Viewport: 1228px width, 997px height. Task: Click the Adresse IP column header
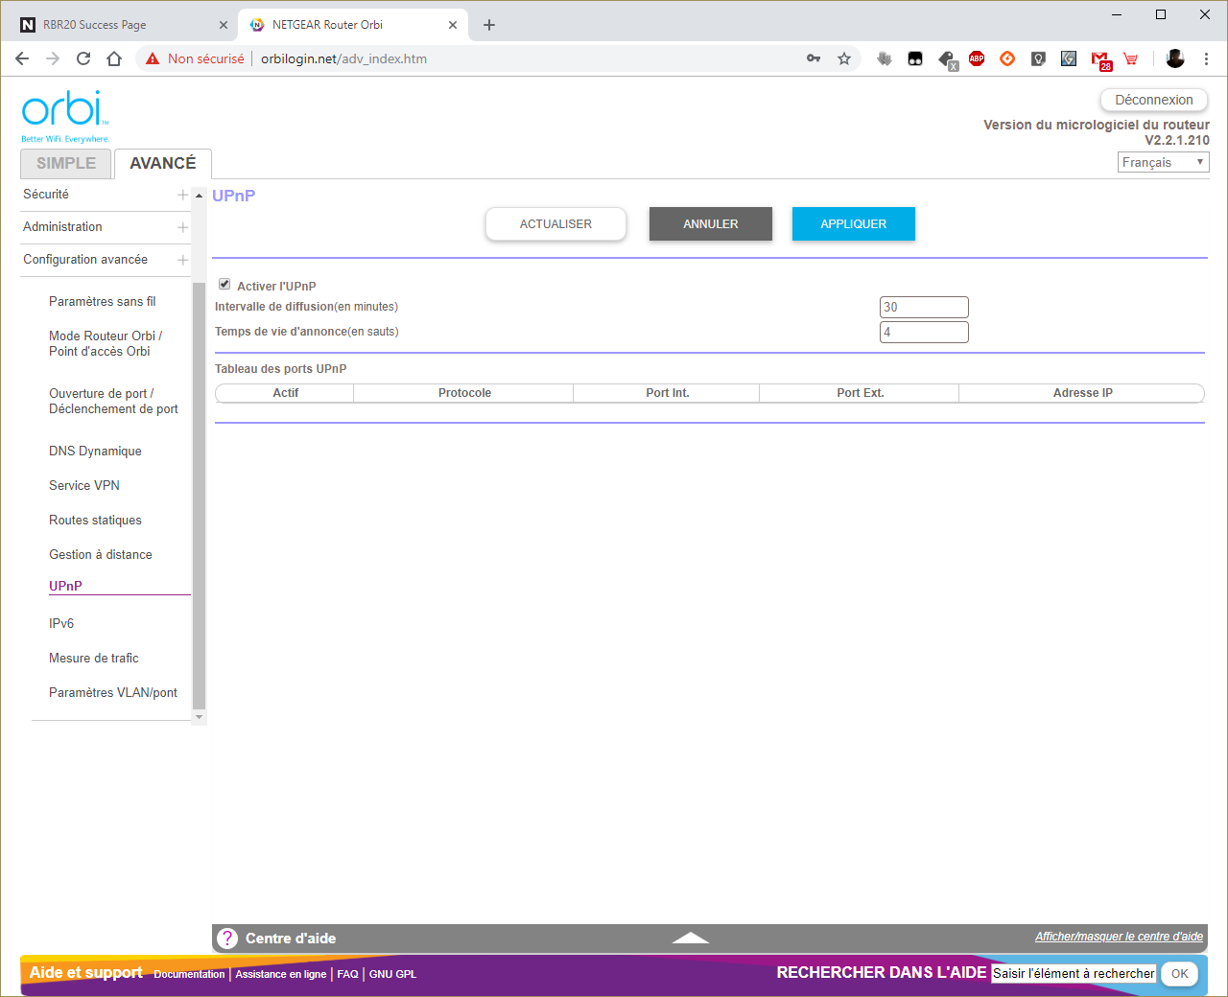pyautogui.click(x=1082, y=393)
